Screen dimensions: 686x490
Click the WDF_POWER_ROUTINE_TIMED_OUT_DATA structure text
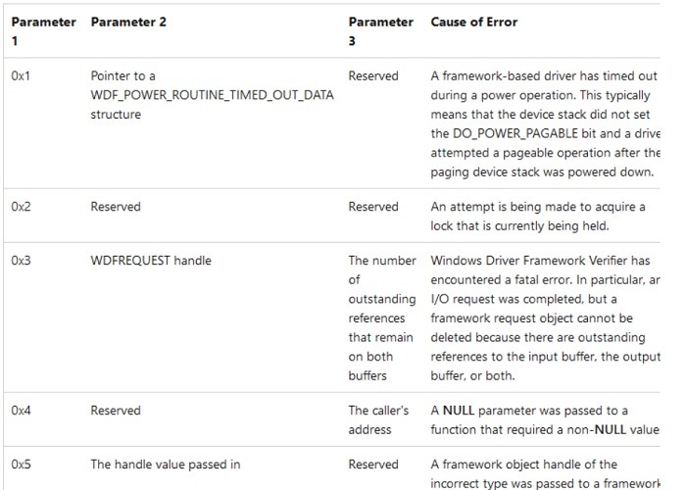coord(212,95)
